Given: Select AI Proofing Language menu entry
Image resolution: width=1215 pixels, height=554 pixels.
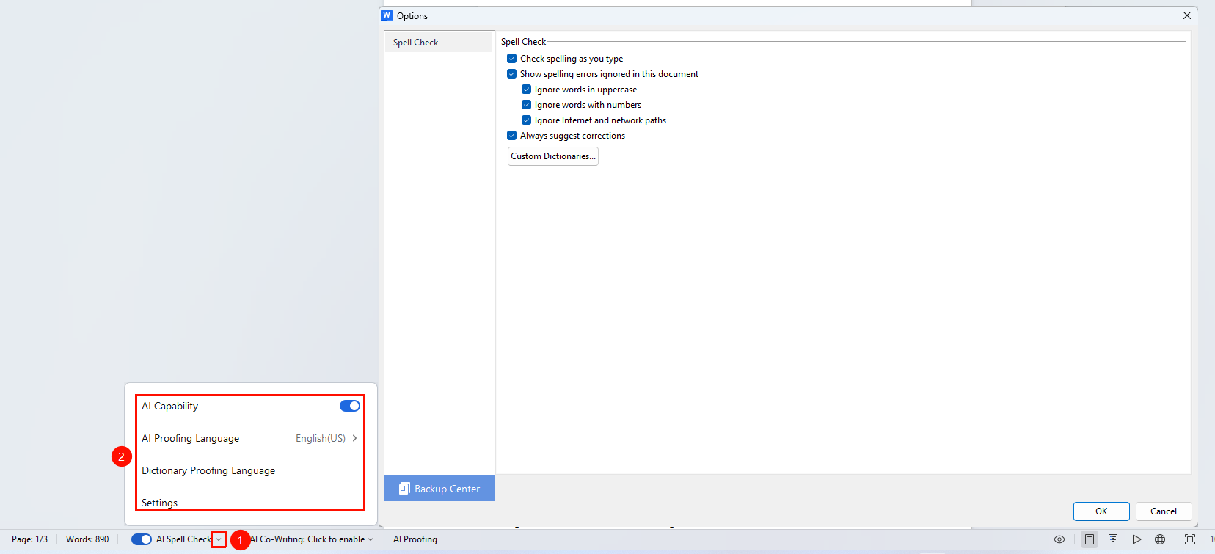Looking at the screenshot, I should point(250,438).
